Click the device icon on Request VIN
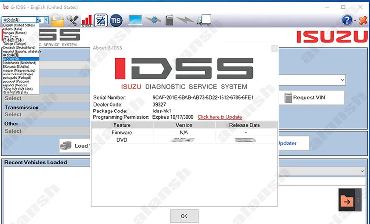Image resolution: width=370 pixels, height=224 pixels. (x=288, y=98)
